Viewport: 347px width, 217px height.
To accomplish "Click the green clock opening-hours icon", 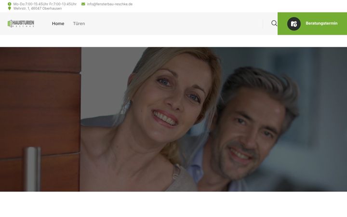I will tap(9, 4).
